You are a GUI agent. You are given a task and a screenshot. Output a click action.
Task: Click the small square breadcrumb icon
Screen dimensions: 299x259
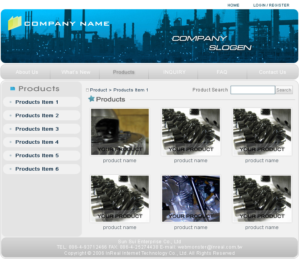pos(87,90)
